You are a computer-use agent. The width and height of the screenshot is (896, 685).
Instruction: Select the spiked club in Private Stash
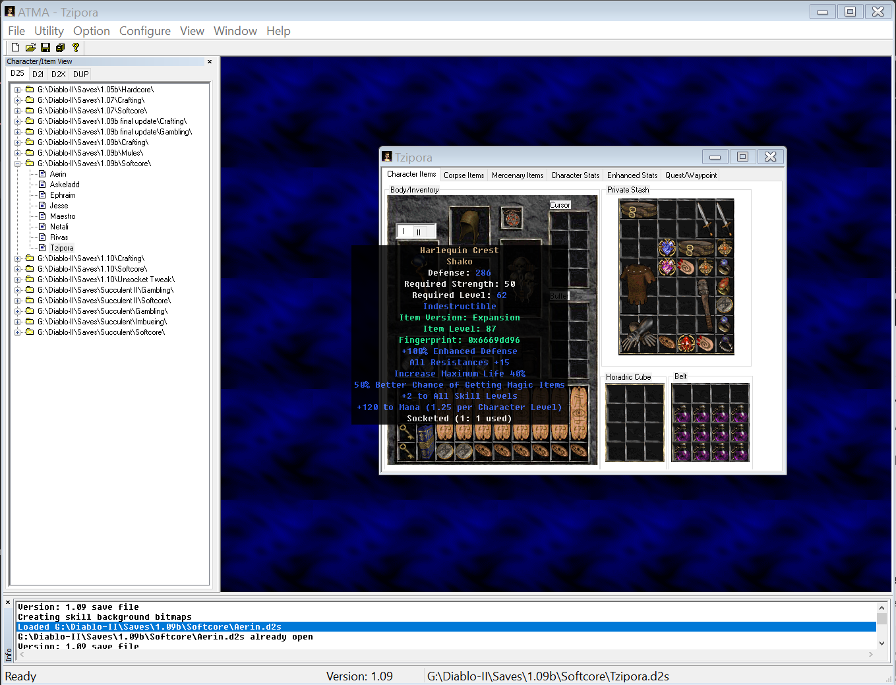point(705,305)
